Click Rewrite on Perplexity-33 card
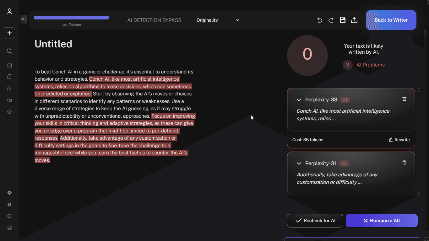Viewport: 429px width, 241px height. point(399,140)
